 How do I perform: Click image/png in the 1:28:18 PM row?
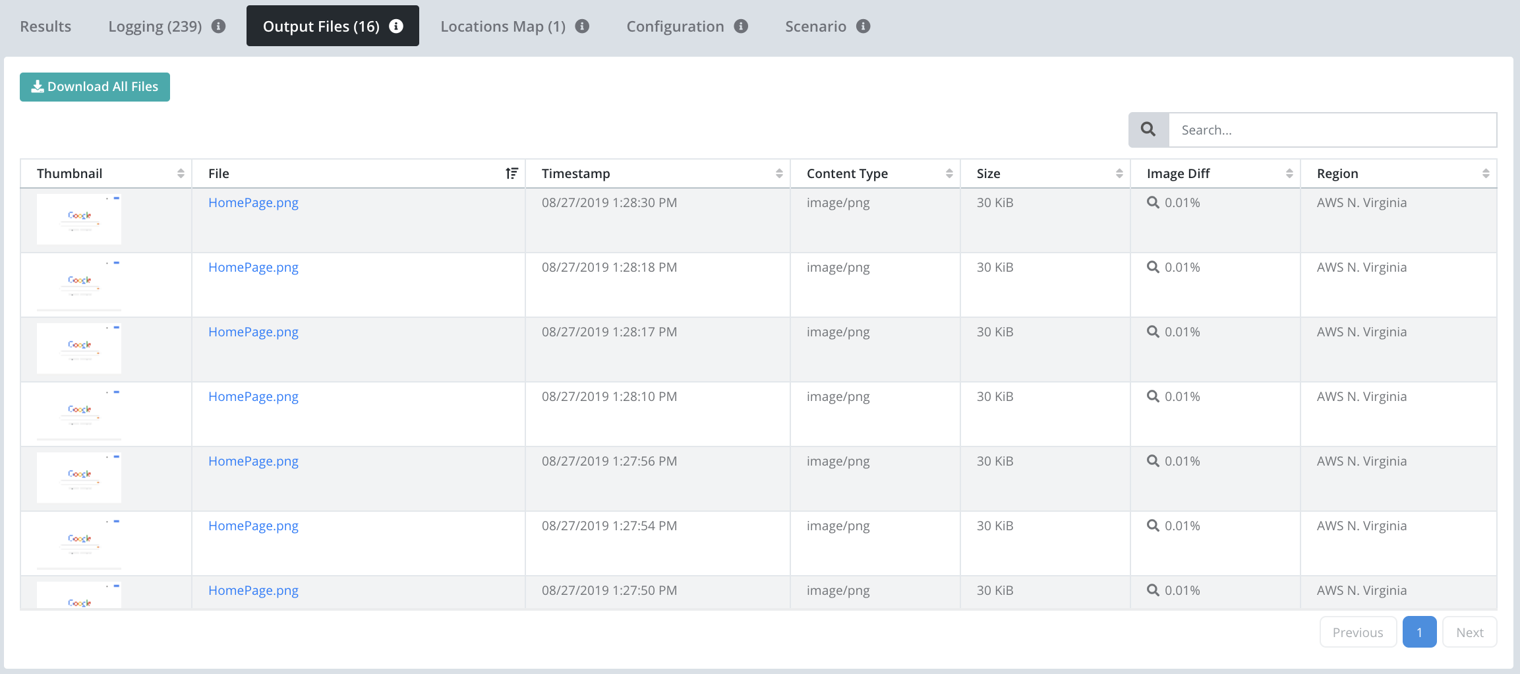coord(838,267)
